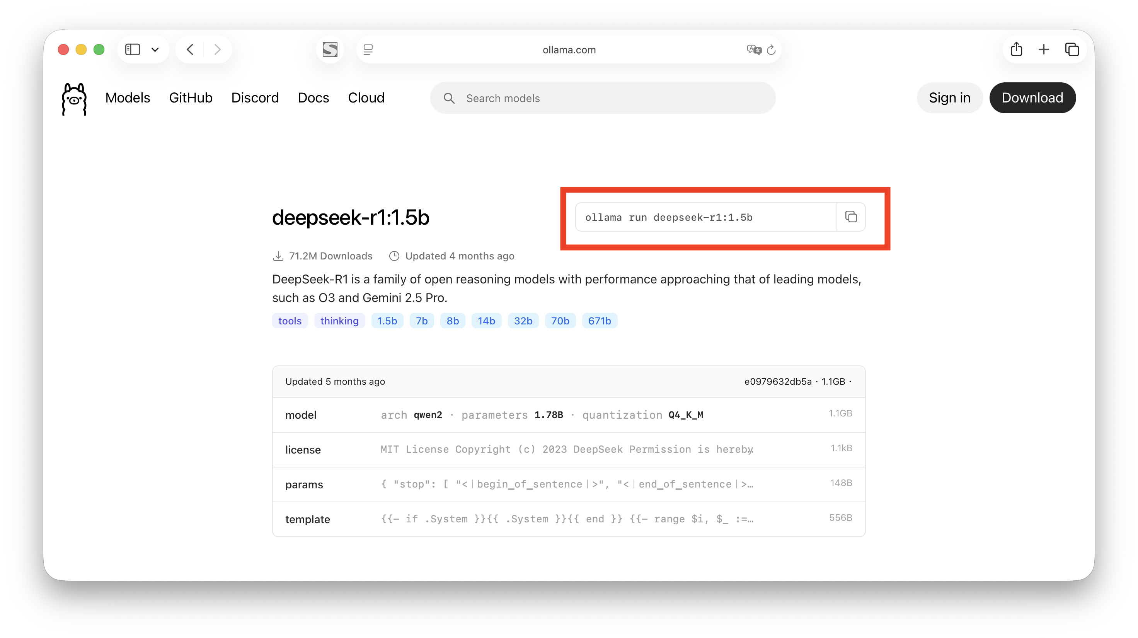Click the page translate icon

(754, 49)
